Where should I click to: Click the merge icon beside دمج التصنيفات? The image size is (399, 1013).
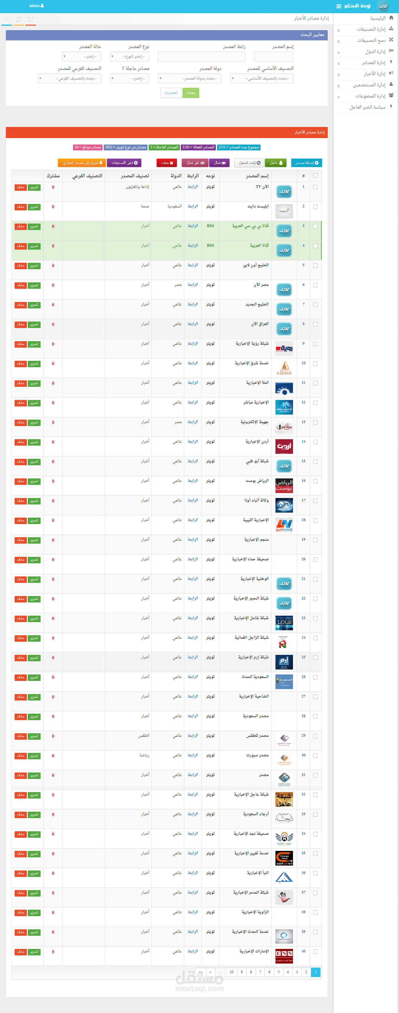click(x=391, y=40)
